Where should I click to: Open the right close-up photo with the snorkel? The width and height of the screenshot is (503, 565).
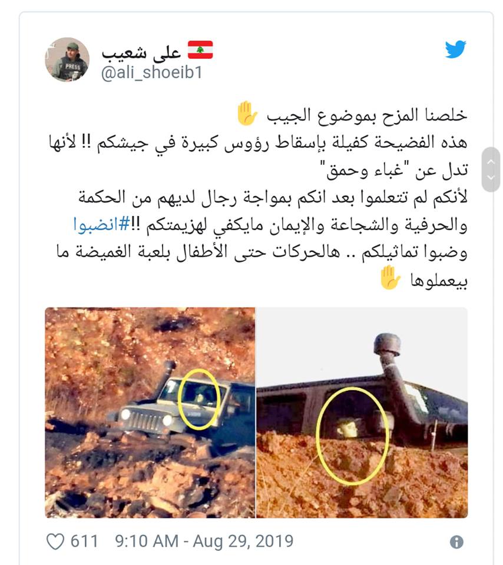tap(362, 413)
